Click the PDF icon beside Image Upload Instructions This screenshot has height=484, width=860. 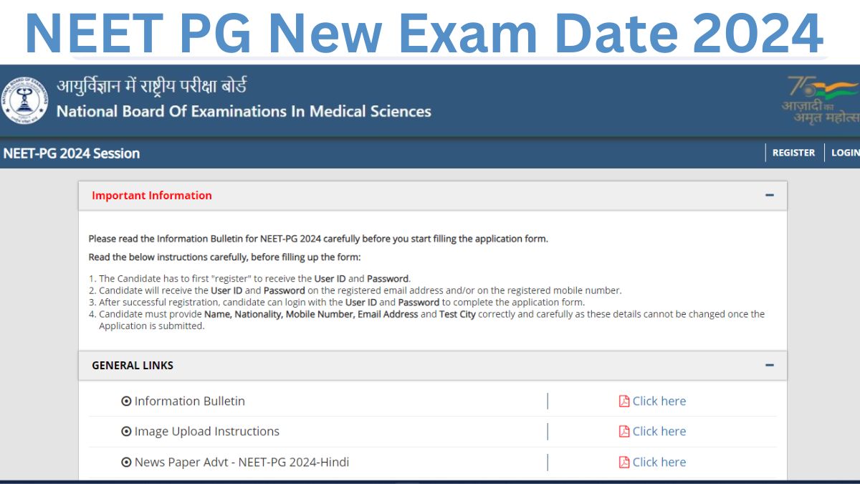624,431
